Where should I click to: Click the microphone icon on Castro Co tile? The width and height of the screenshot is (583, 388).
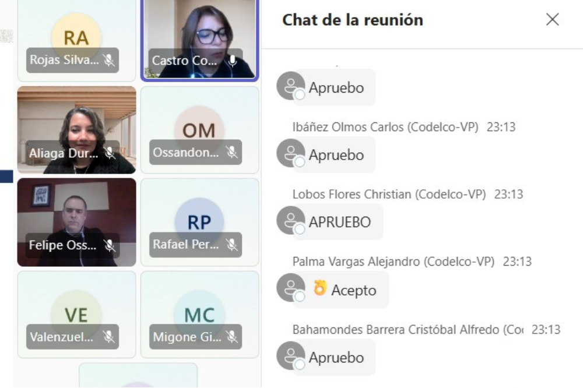click(x=233, y=61)
